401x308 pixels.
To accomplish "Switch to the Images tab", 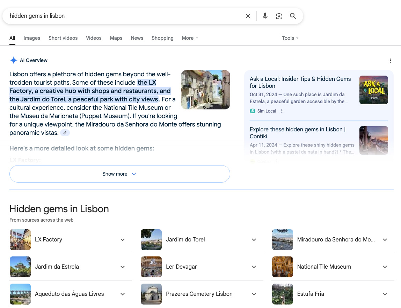I will [x=32, y=38].
